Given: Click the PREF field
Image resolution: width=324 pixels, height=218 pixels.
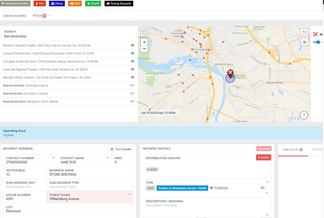Looking at the screenshot, I should coord(122,160).
